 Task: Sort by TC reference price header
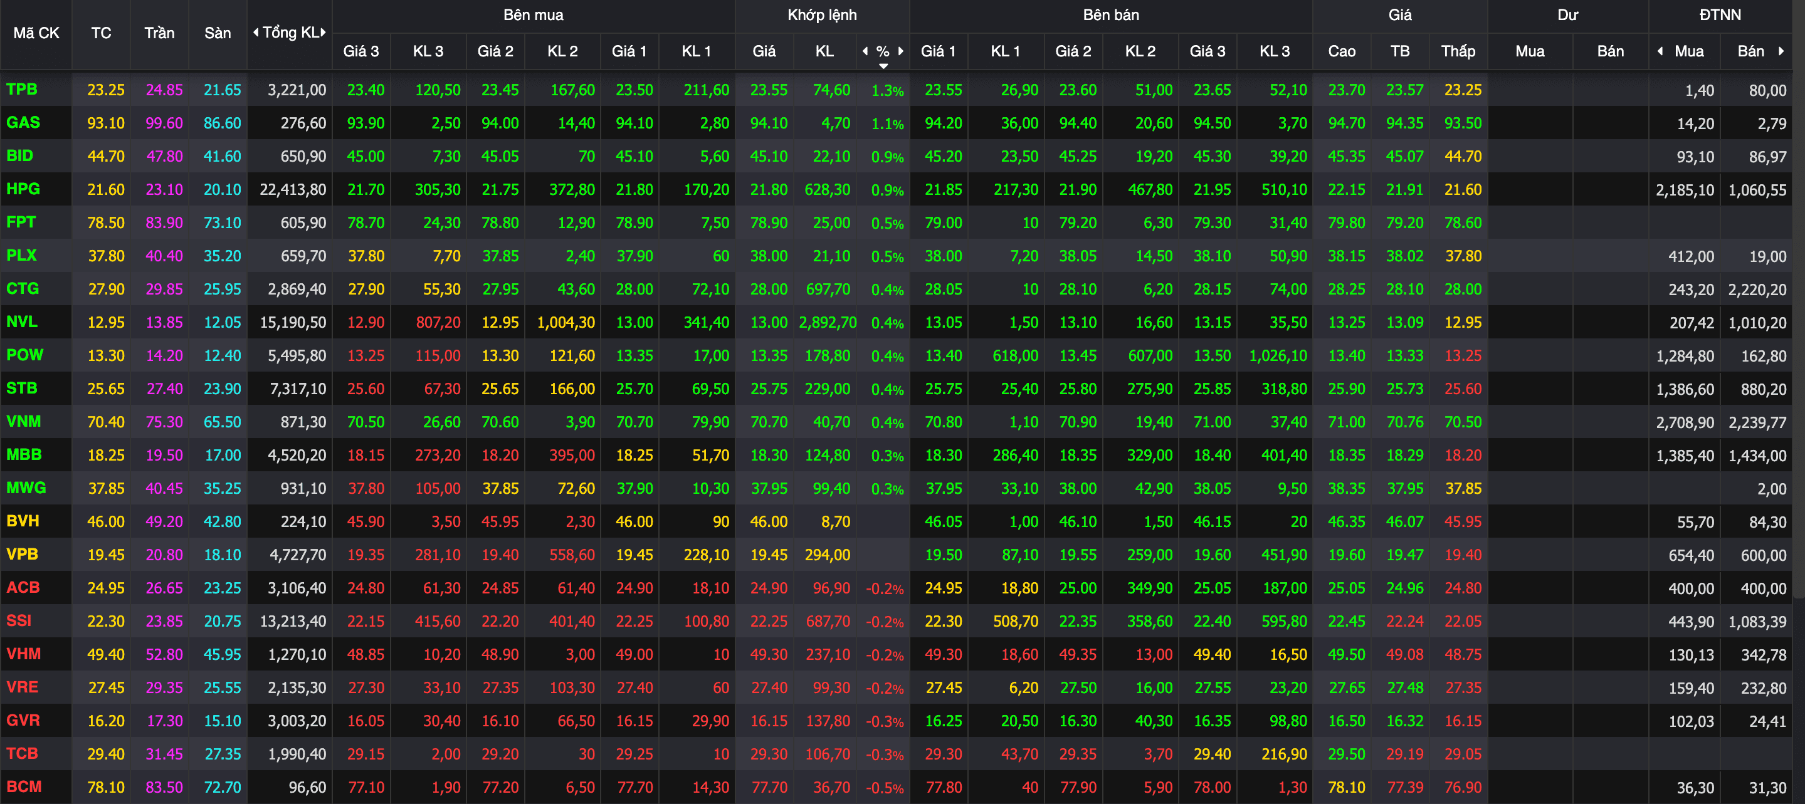tap(101, 33)
